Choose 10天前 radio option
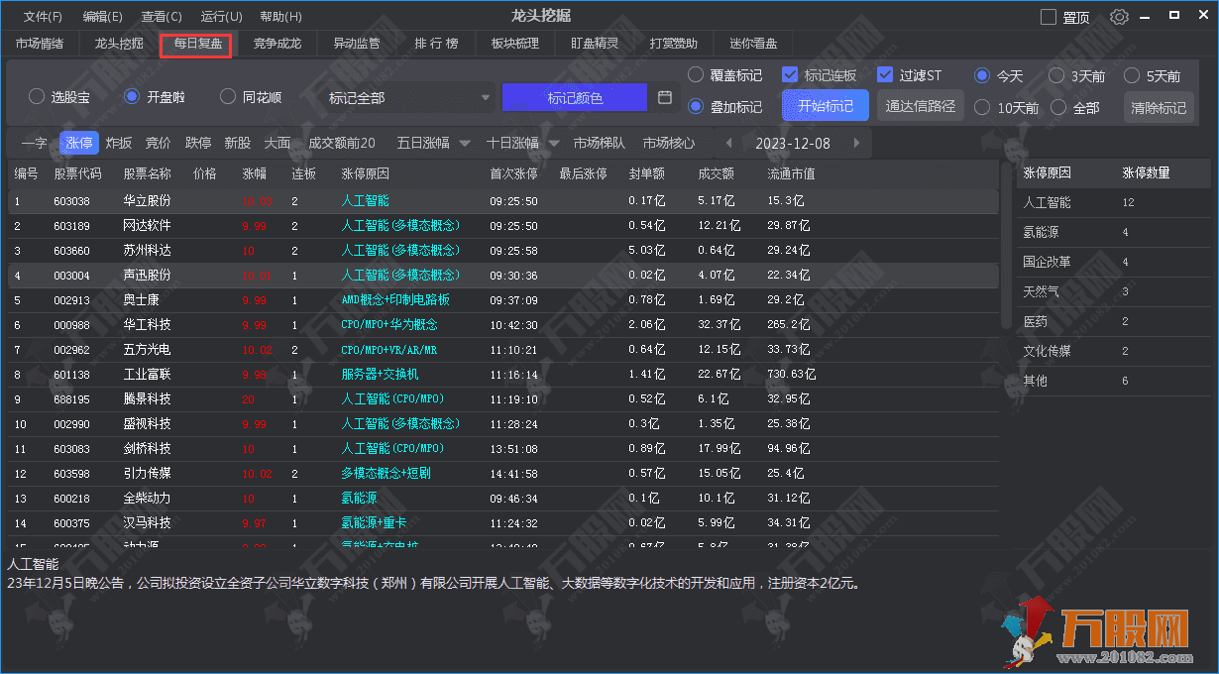This screenshot has width=1219, height=674. 982,107
